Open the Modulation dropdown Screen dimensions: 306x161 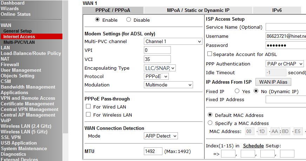pyautogui.click(x=168, y=85)
